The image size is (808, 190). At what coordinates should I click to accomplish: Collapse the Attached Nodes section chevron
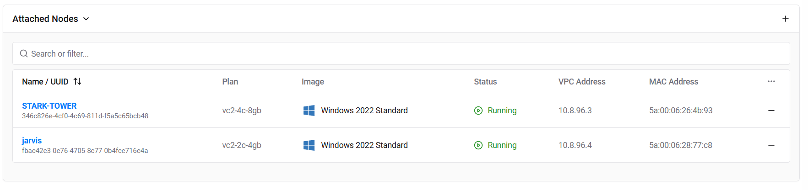[86, 19]
